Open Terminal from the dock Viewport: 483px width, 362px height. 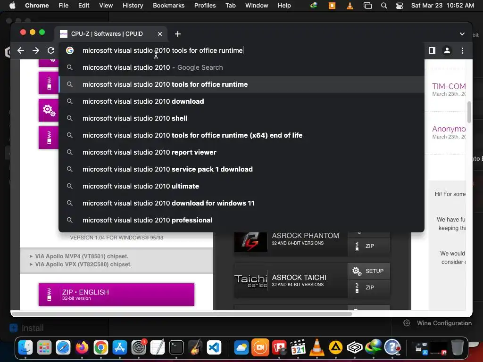176,348
